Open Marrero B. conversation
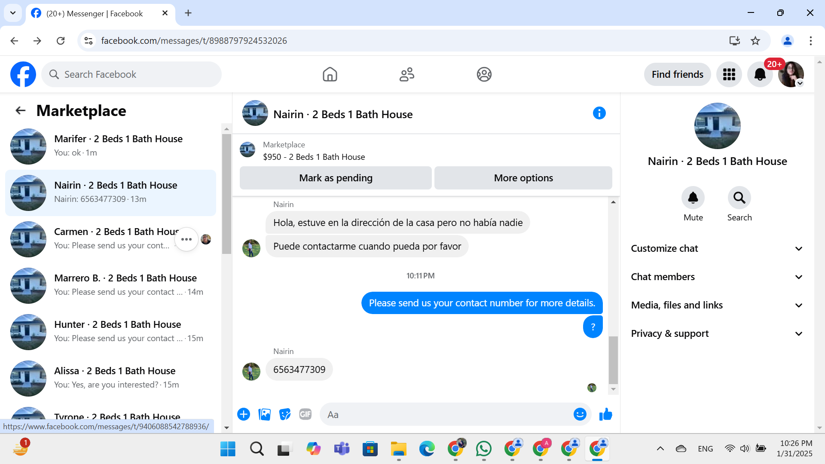Screen dimensions: 825x464 pos(110,286)
